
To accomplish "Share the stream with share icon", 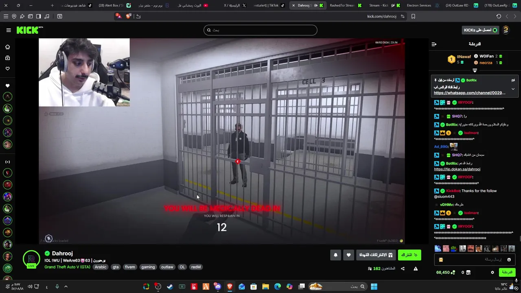I will 403,269.
